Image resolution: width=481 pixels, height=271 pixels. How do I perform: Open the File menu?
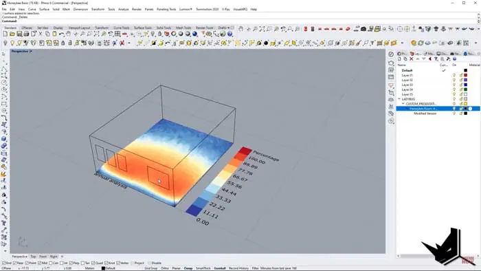pos(4,9)
